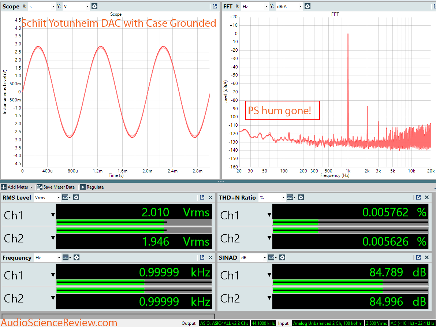Expand Ch2 options in Frequency meter

click(53, 298)
